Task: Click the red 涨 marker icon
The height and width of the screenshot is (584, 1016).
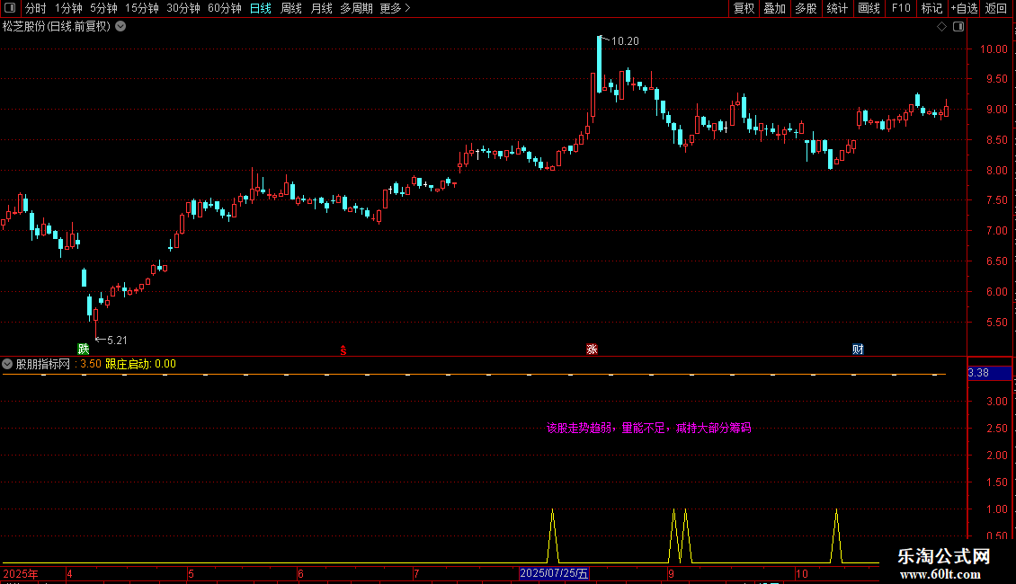Action: (592, 349)
